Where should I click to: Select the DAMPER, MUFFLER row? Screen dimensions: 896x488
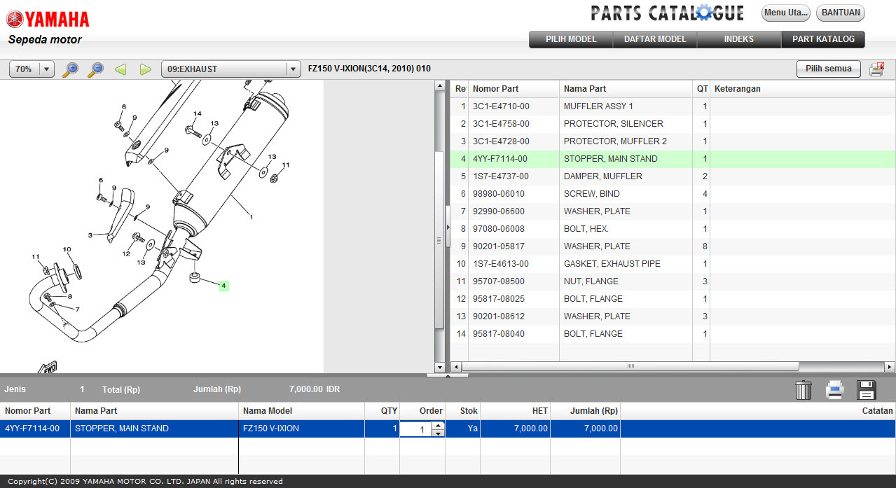(x=673, y=176)
